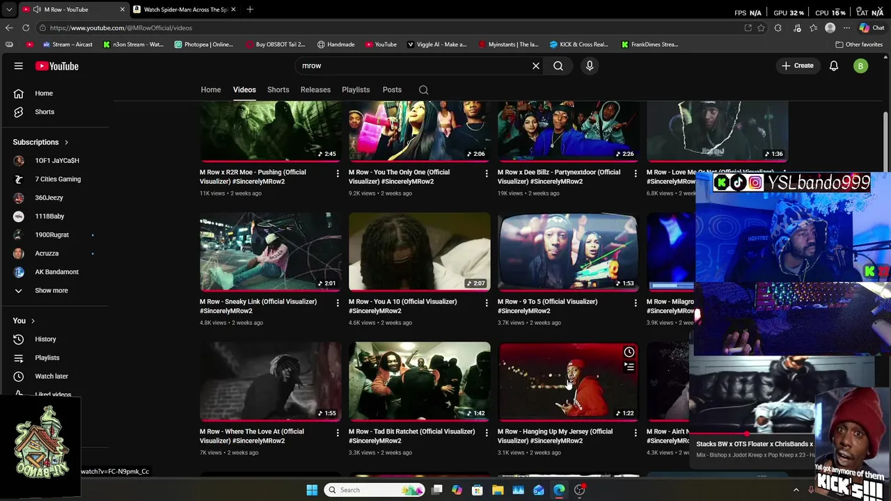Select the Home channel tab
891x501 pixels.
[211, 90]
